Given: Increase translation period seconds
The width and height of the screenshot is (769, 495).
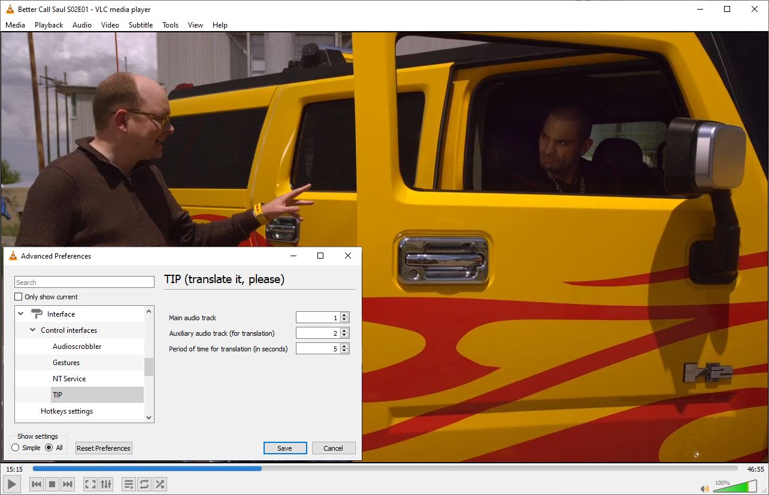Looking at the screenshot, I should pyautogui.click(x=344, y=346).
